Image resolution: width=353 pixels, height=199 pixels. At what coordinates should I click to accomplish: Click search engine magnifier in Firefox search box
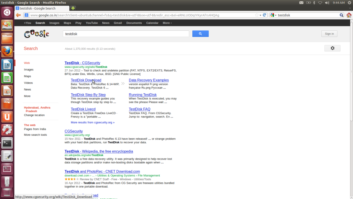coord(342,15)
